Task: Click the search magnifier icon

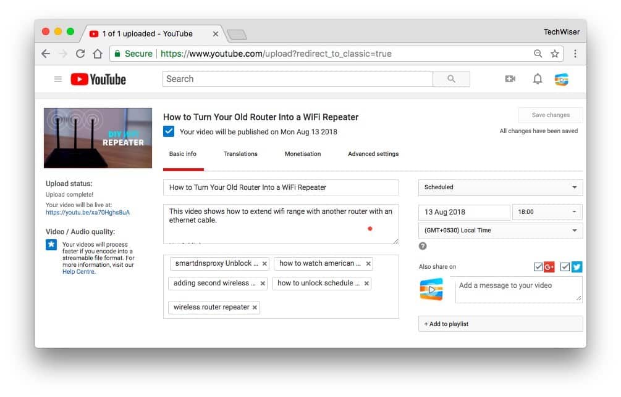Action: (x=450, y=78)
